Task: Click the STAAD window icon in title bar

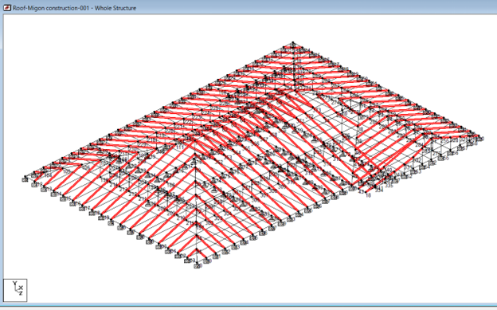Action: 7,8
